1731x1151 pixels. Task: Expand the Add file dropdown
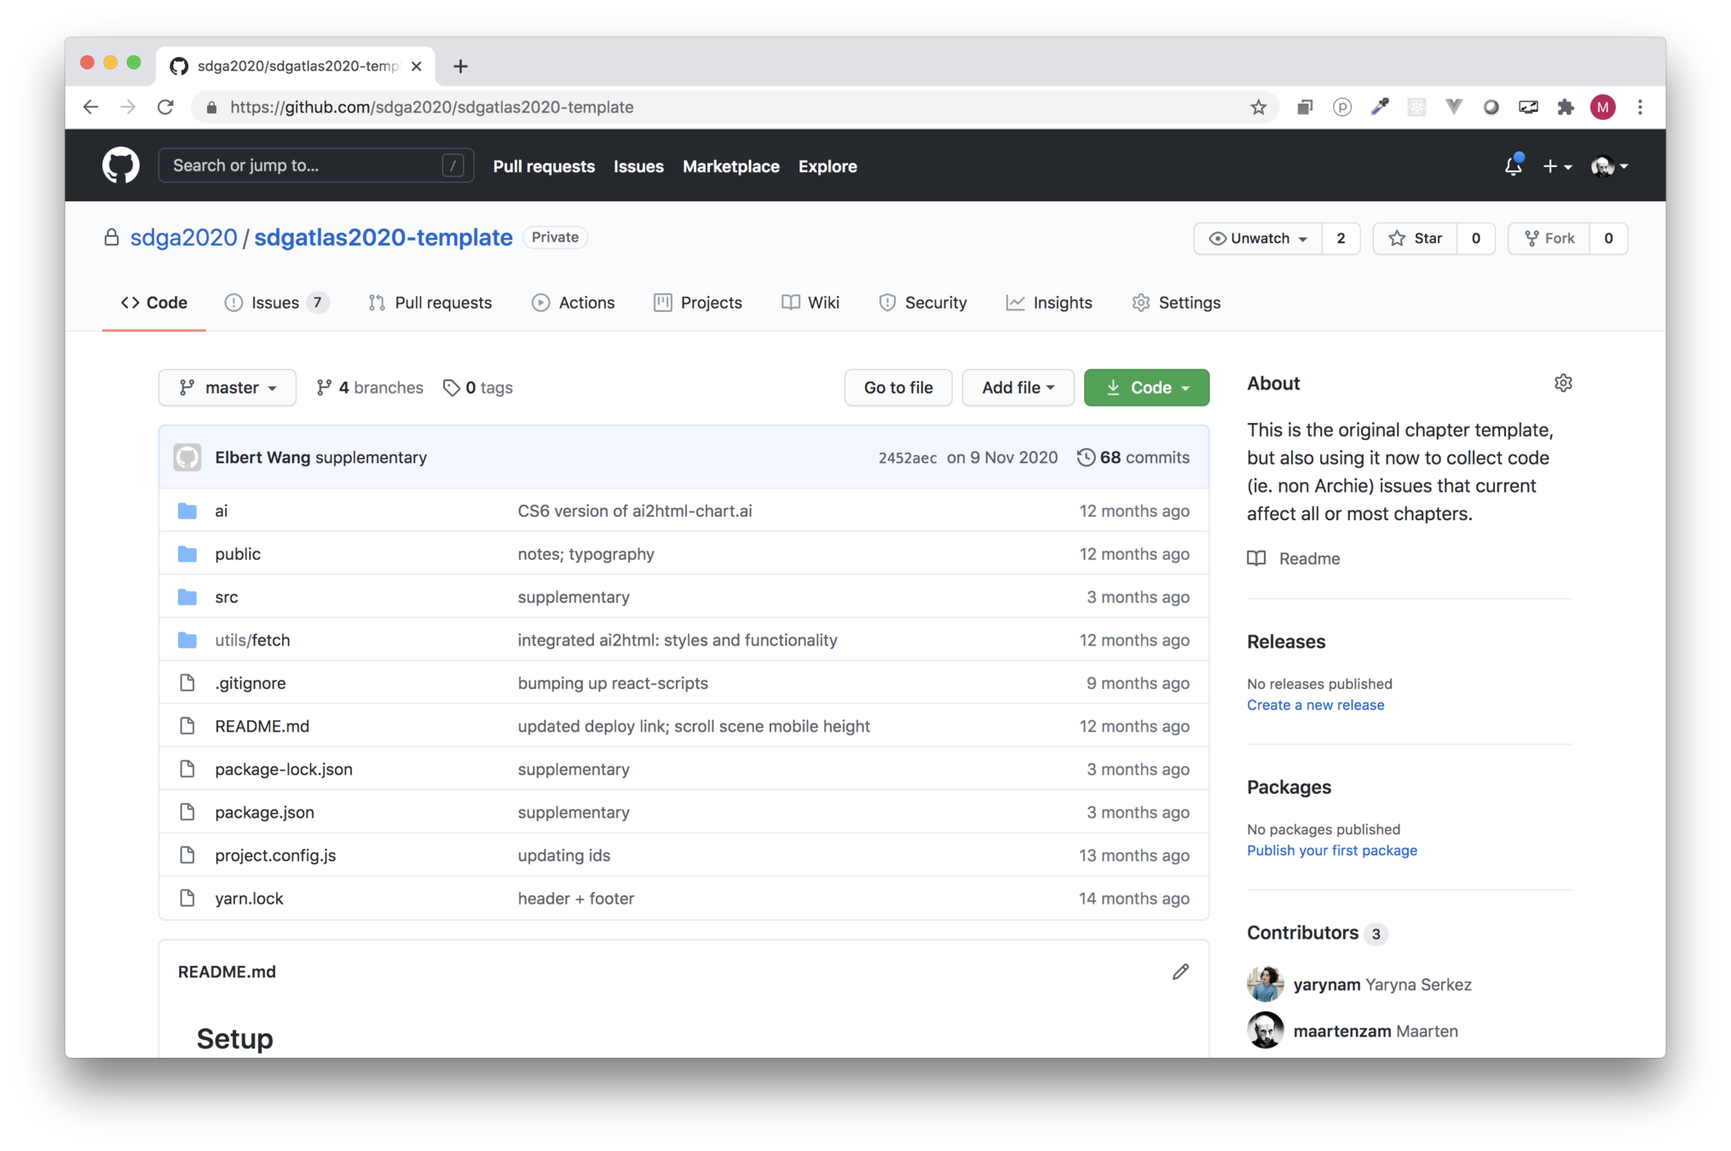click(x=1018, y=388)
